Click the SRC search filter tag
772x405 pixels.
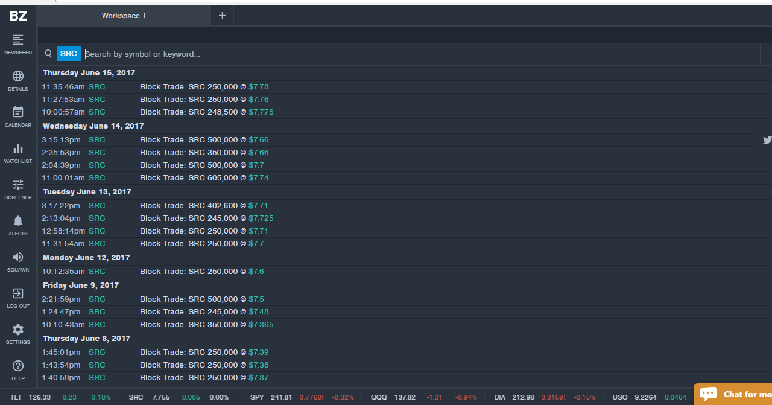(x=69, y=54)
